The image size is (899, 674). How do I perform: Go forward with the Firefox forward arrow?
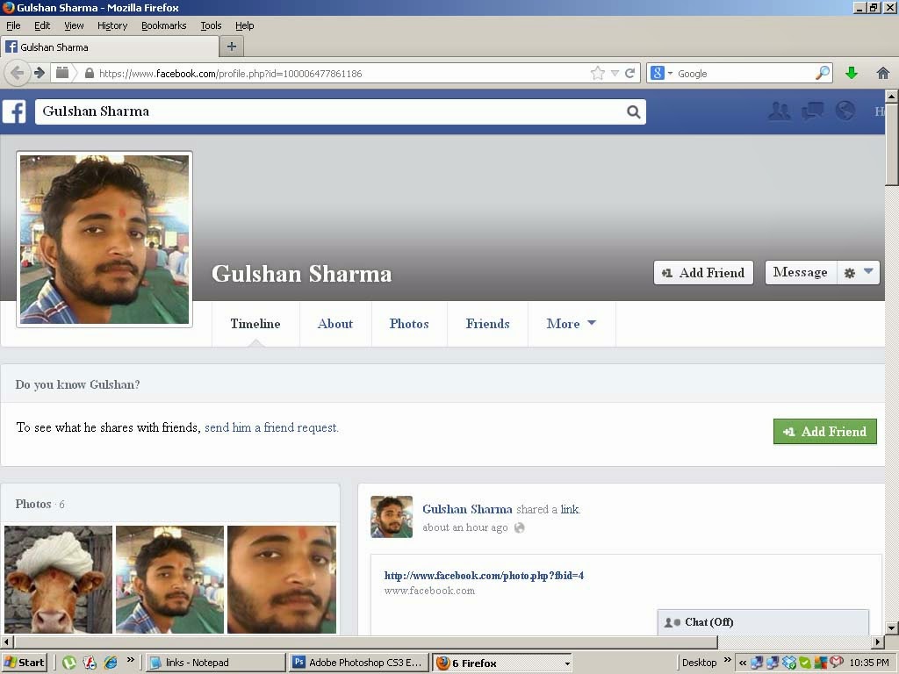coord(40,73)
